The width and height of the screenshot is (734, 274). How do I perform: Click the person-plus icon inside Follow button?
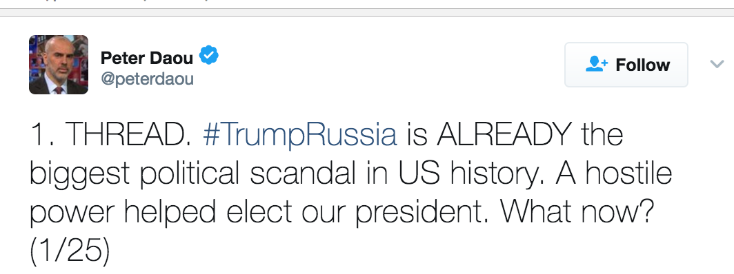pos(596,65)
